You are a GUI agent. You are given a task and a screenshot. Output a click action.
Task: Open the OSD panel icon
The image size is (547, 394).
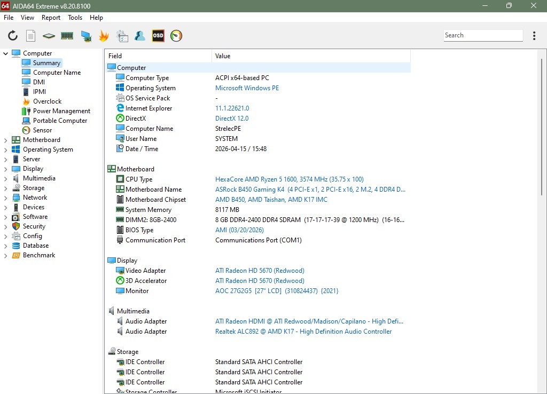click(158, 36)
